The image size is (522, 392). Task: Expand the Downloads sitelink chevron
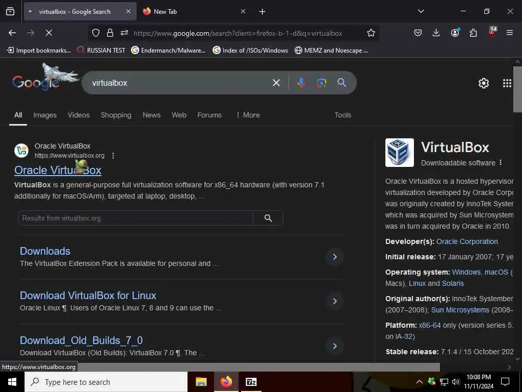(x=334, y=257)
